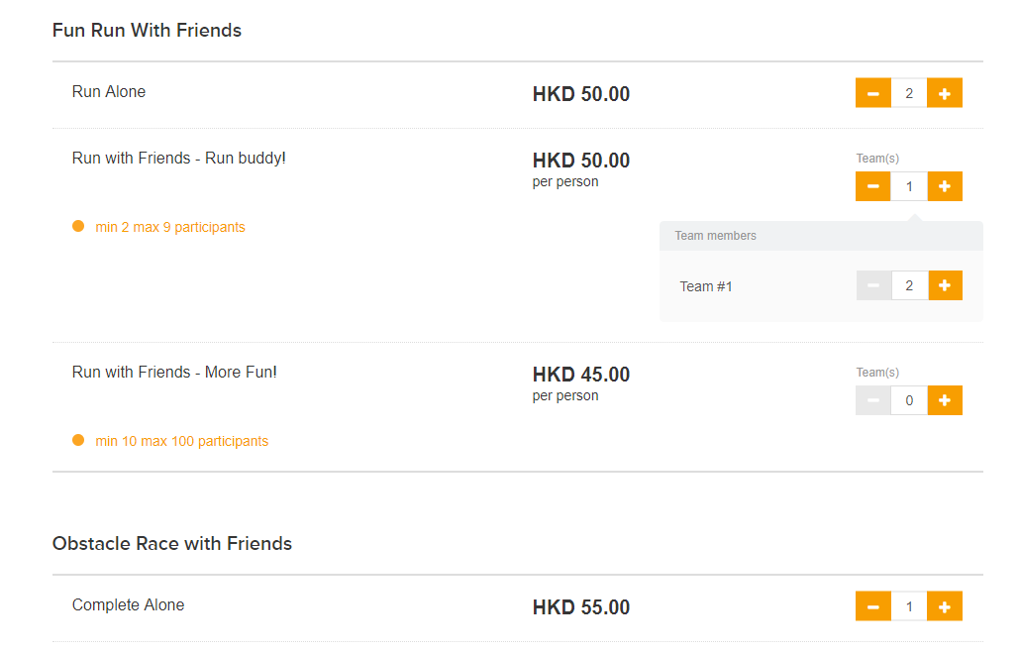Image resolution: width=1019 pixels, height=653 pixels.
Task: Click disabled minus for Team #1 members
Action: pos(873,285)
